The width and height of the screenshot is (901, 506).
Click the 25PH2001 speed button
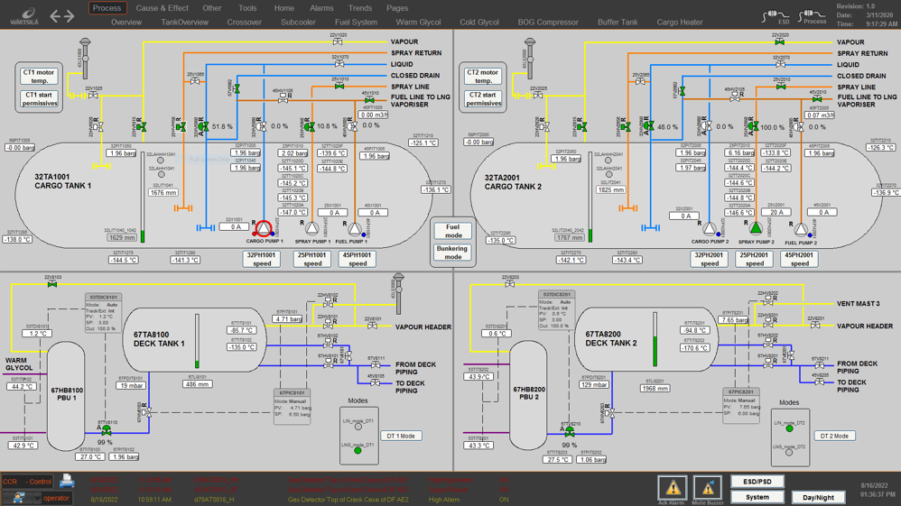click(755, 259)
